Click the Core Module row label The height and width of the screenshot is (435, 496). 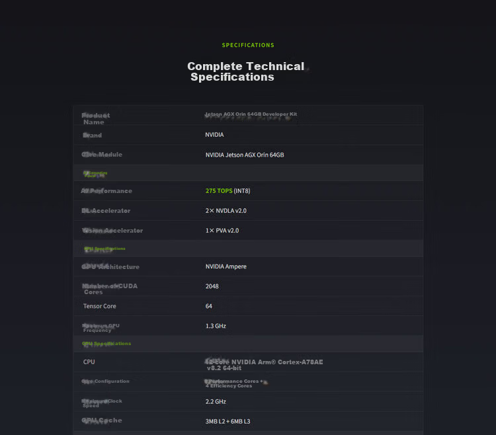click(x=102, y=155)
